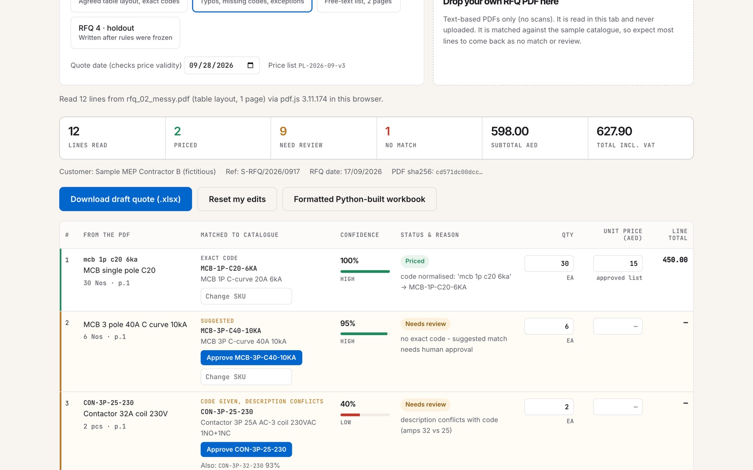This screenshot has width=753, height=470.
Task: Focus the Change SKU field under MCB-1P-C20-6KA
Action: (246, 297)
